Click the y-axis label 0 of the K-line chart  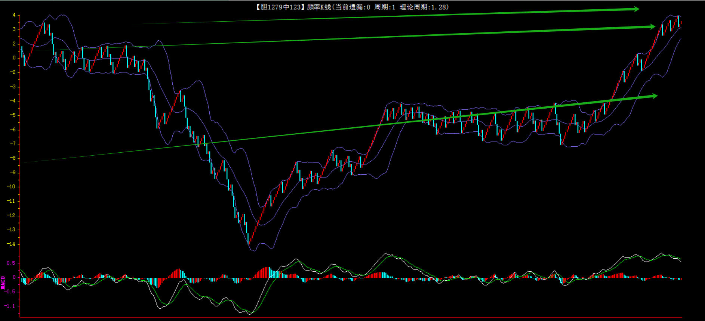[14, 58]
